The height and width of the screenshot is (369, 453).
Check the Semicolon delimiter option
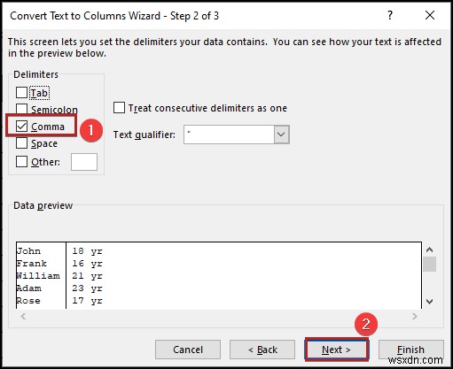(21, 109)
